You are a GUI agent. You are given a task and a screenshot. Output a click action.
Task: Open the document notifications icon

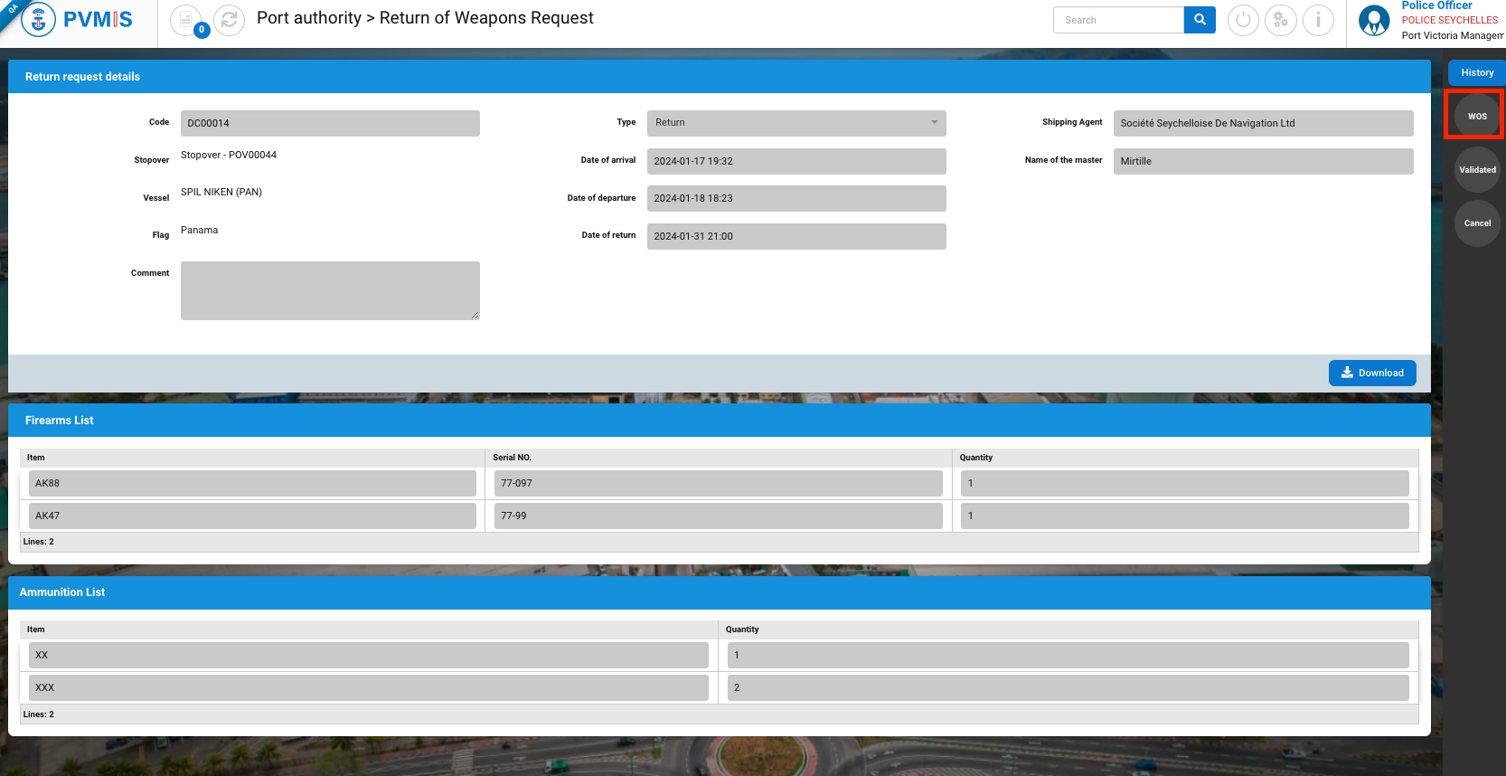(186, 20)
